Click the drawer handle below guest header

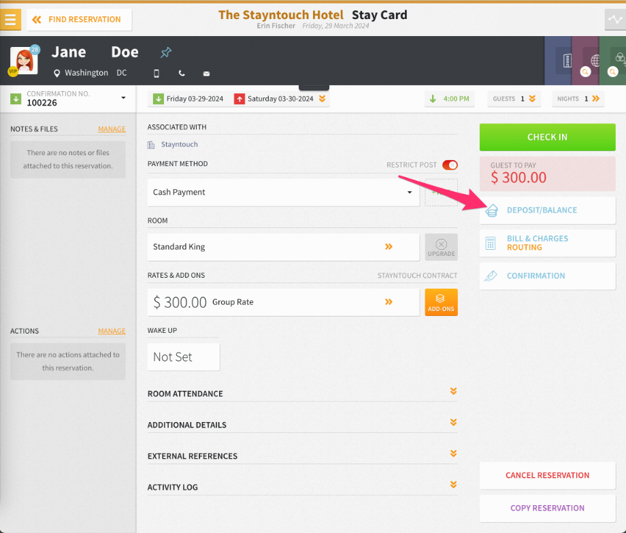(314, 87)
